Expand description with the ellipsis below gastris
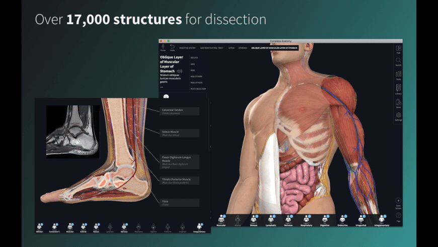Image resolution: width=438 pixels, height=247 pixels. (x=162, y=87)
